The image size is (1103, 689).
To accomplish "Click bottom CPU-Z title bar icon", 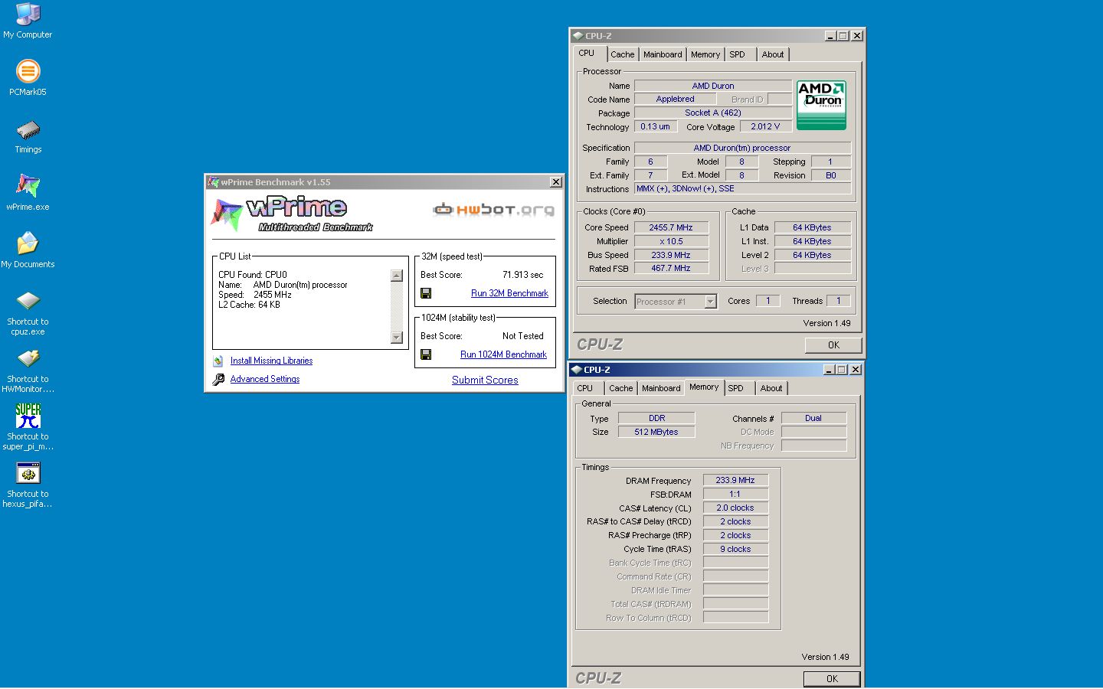I will [x=576, y=370].
